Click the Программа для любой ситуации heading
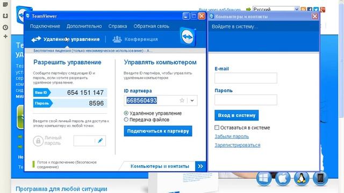344x193 pixels. (x=61, y=189)
